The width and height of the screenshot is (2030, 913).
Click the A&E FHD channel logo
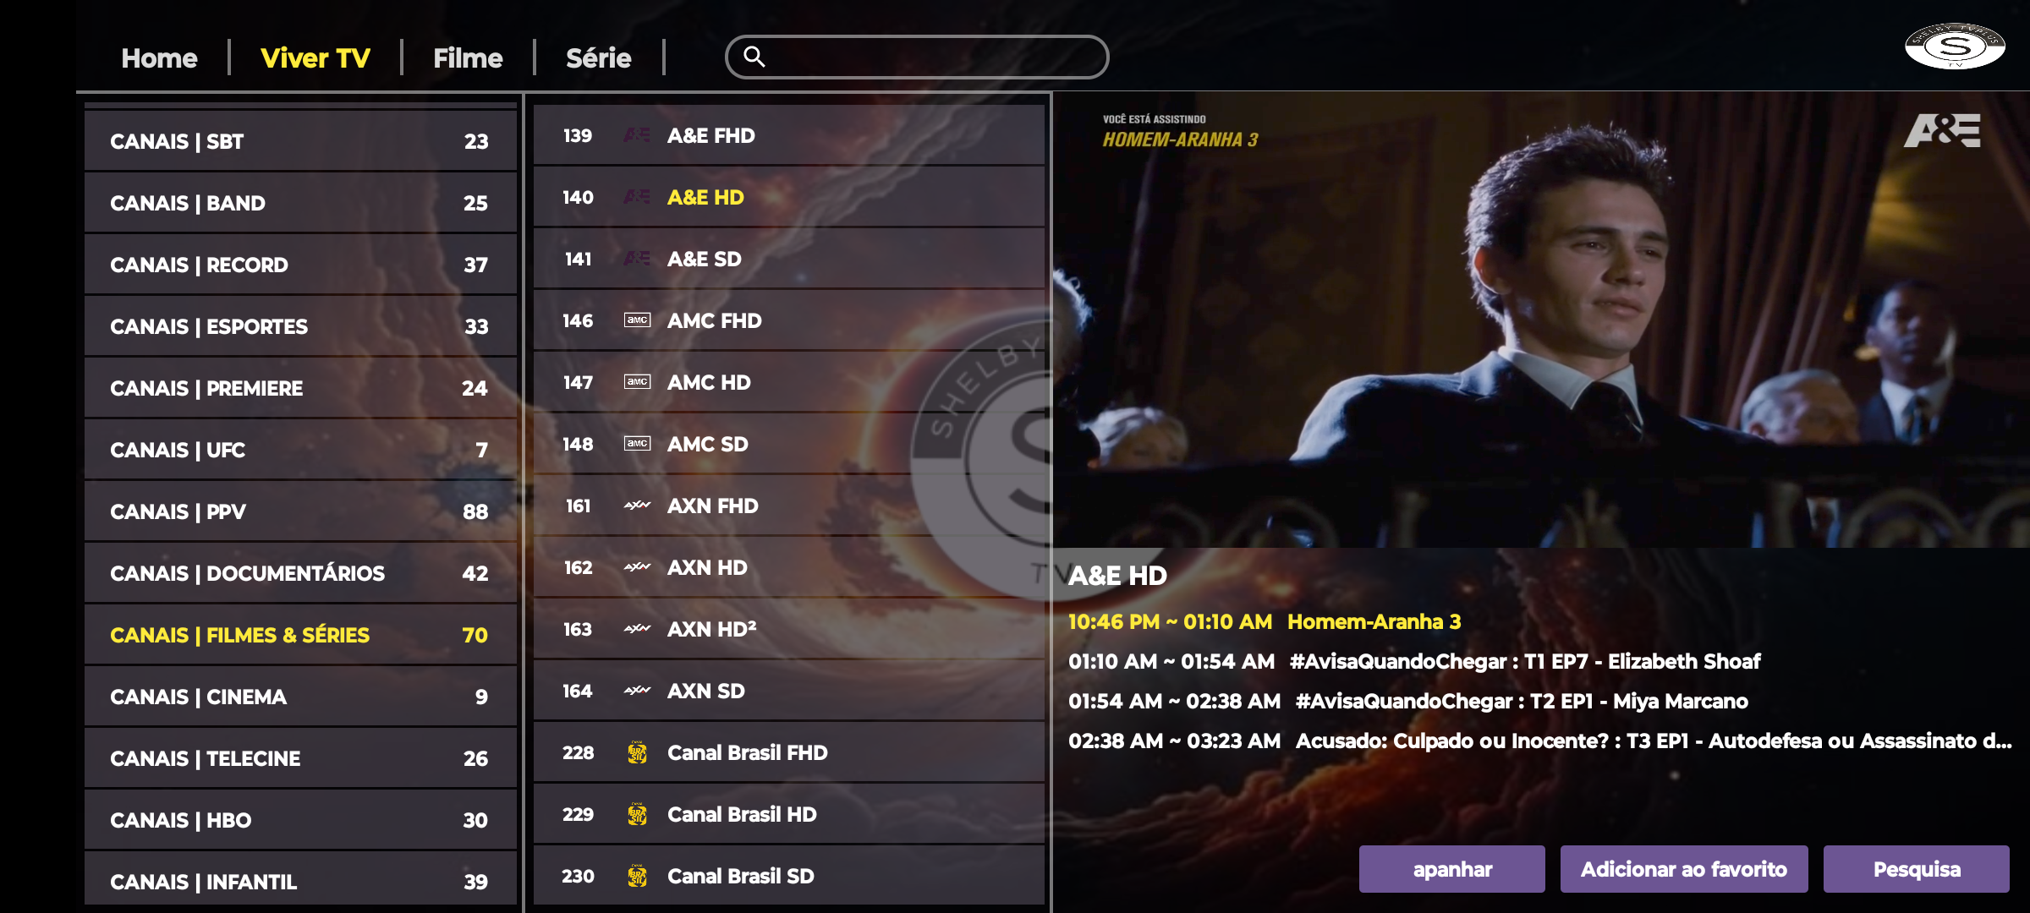pyautogui.click(x=637, y=135)
